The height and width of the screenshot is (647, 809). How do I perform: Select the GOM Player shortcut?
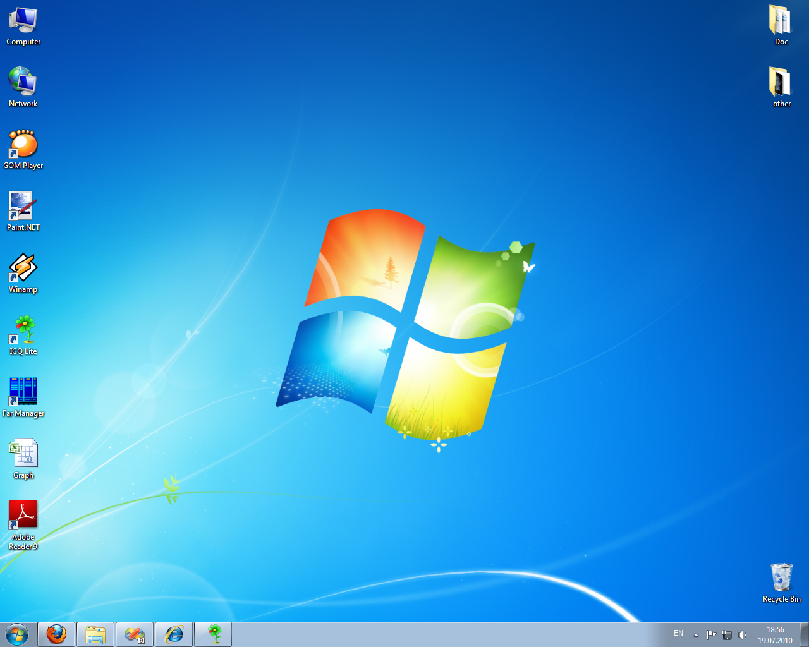pos(23,150)
